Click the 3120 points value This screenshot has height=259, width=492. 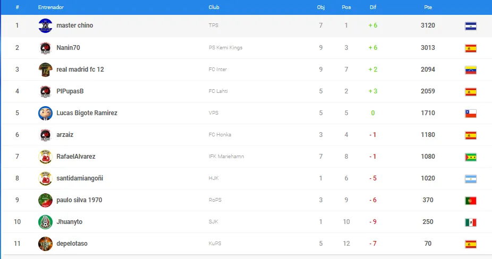[428, 25]
